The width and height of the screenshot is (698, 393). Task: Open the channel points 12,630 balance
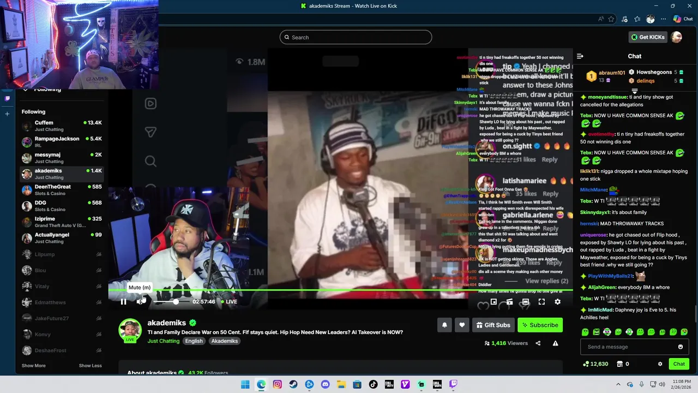(x=595, y=364)
